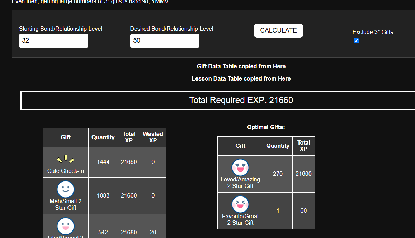This screenshot has height=238, width=415.
Task: Uncheck the Exclude 3* Gifts checkbox
Action: (356, 41)
